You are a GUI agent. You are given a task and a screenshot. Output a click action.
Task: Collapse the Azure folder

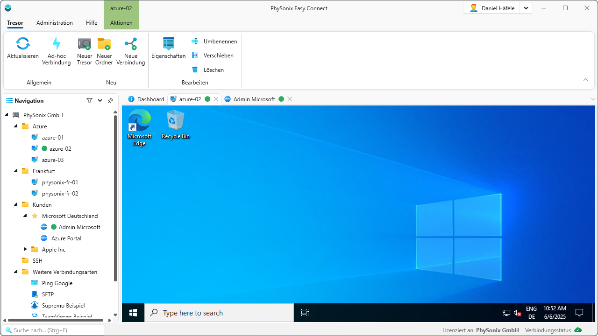[16, 126]
